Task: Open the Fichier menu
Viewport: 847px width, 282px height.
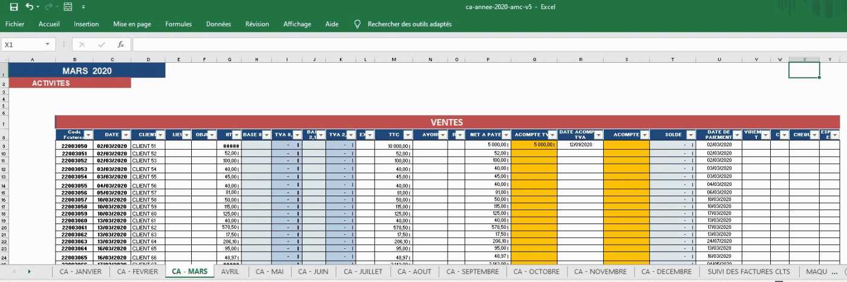Action: tap(15, 24)
